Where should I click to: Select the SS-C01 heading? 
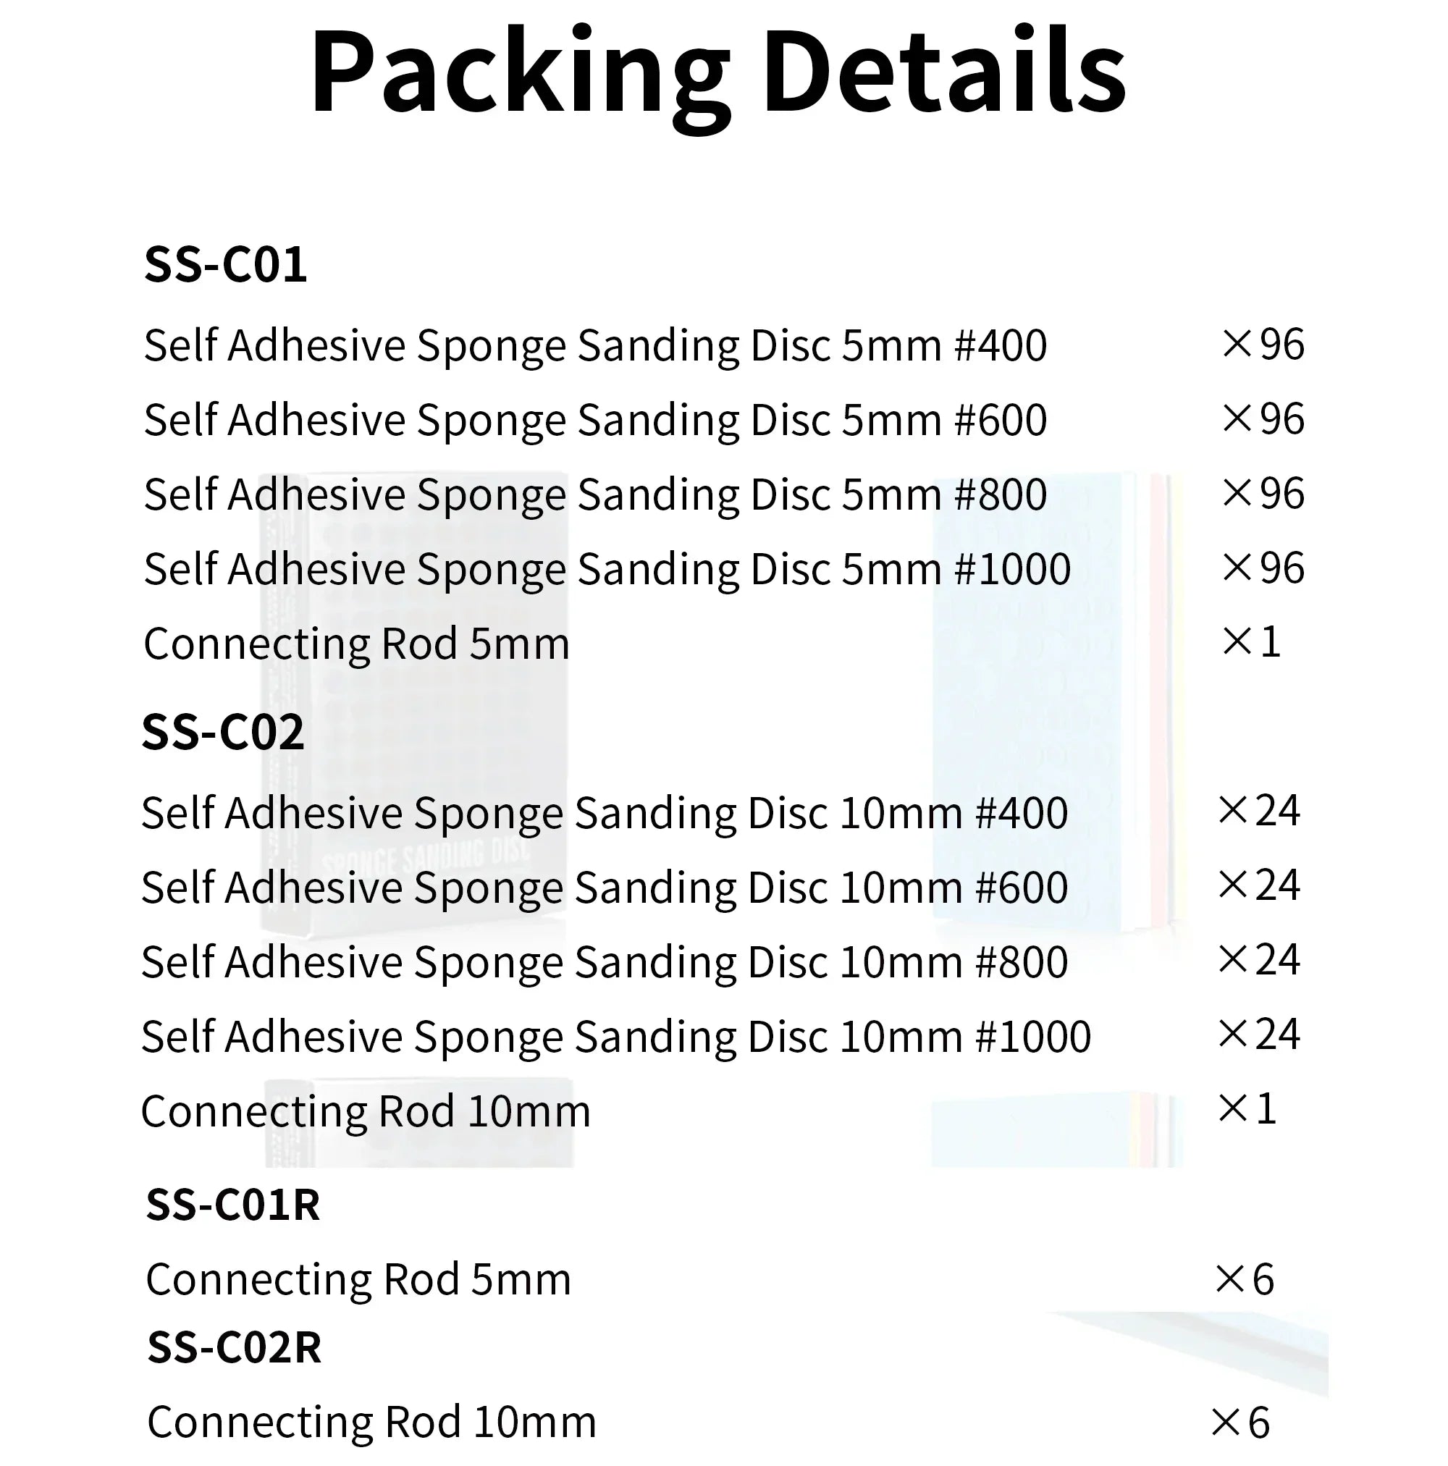[x=225, y=265]
